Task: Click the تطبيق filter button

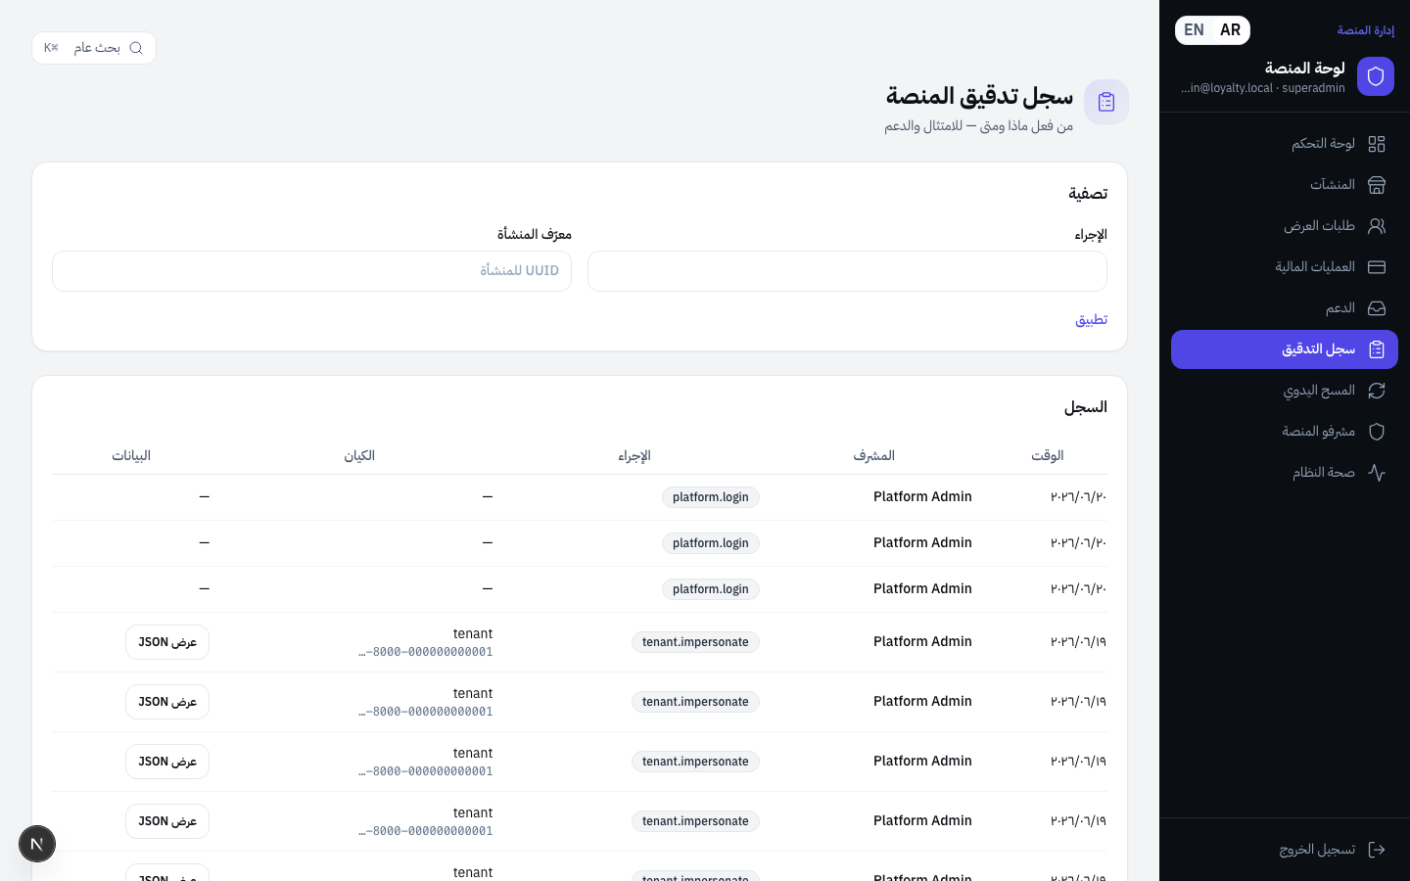Action: 1091,319
